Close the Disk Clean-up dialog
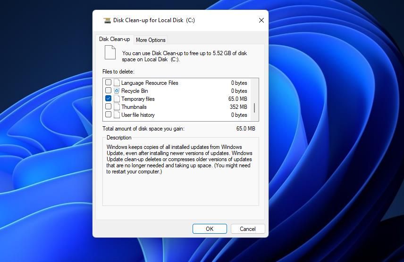This screenshot has width=404, height=262. [x=261, y=20]
